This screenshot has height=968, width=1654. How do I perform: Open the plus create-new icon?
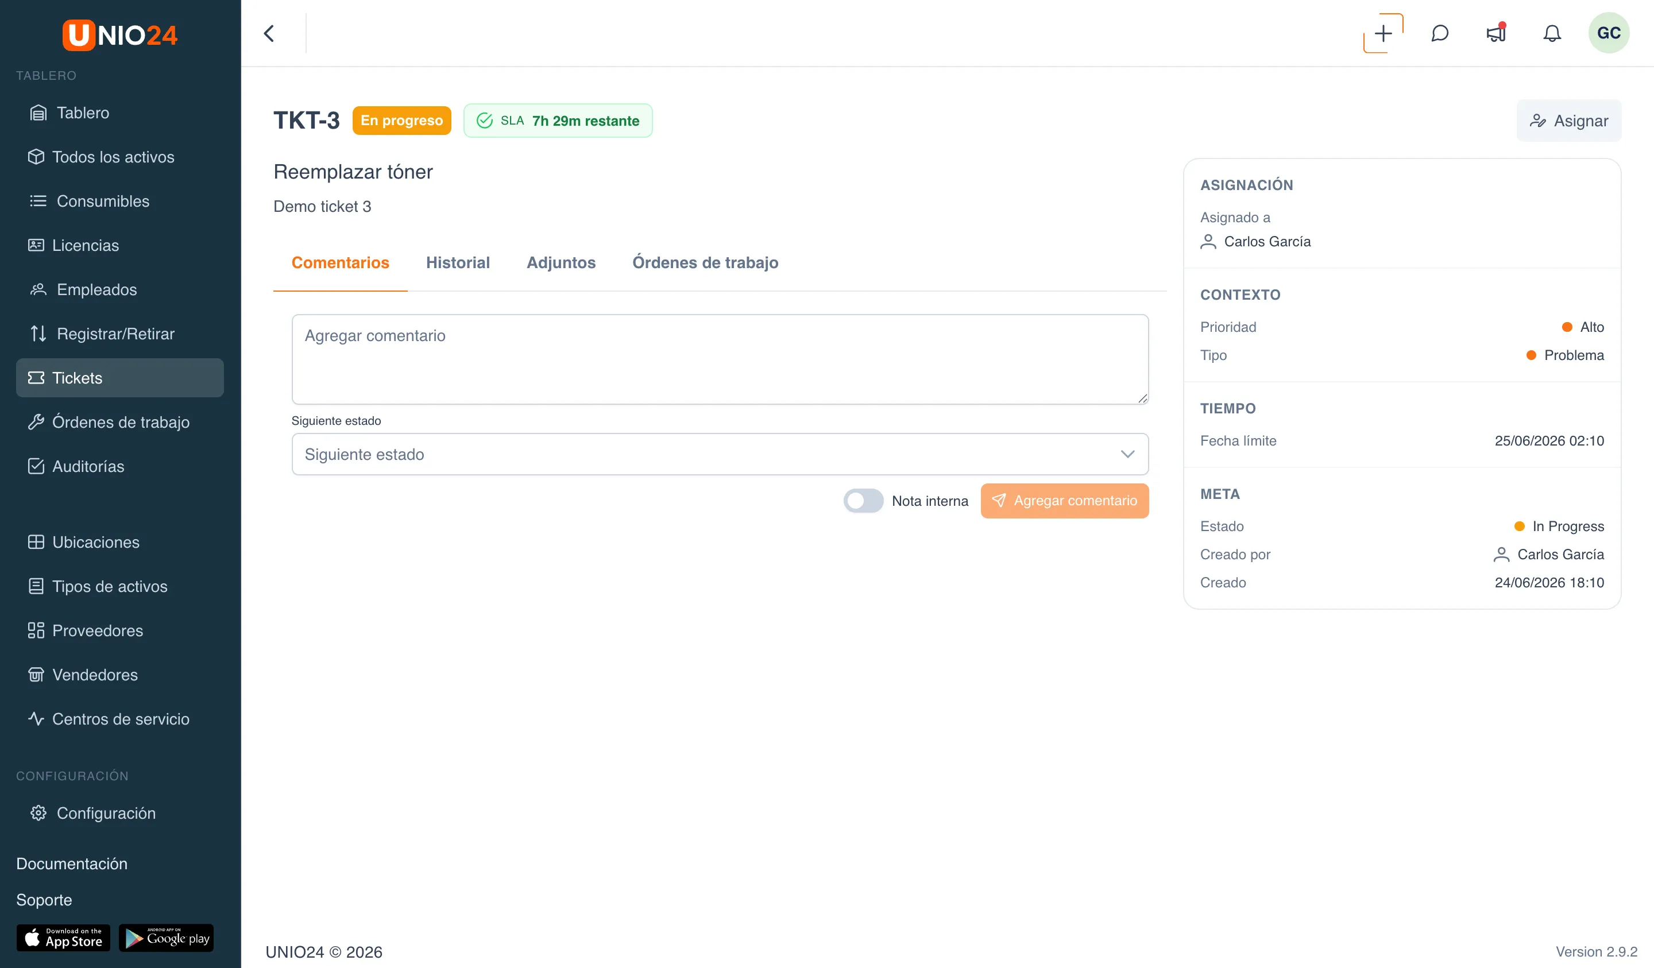coord(1383,33)
